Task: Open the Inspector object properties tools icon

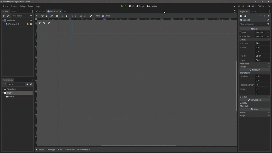Action: 268,20
